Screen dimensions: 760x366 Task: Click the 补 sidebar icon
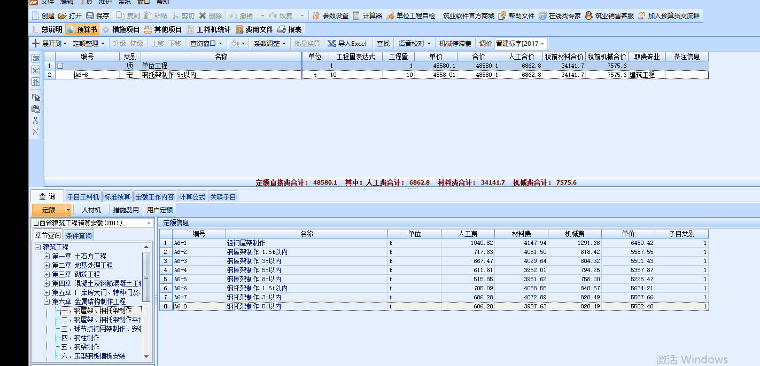pyautogui.click(x=36, y=82)
